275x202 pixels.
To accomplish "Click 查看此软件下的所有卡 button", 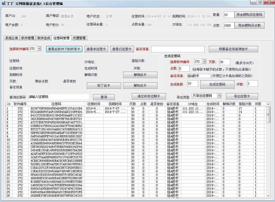I will click(x=64, y=49).
